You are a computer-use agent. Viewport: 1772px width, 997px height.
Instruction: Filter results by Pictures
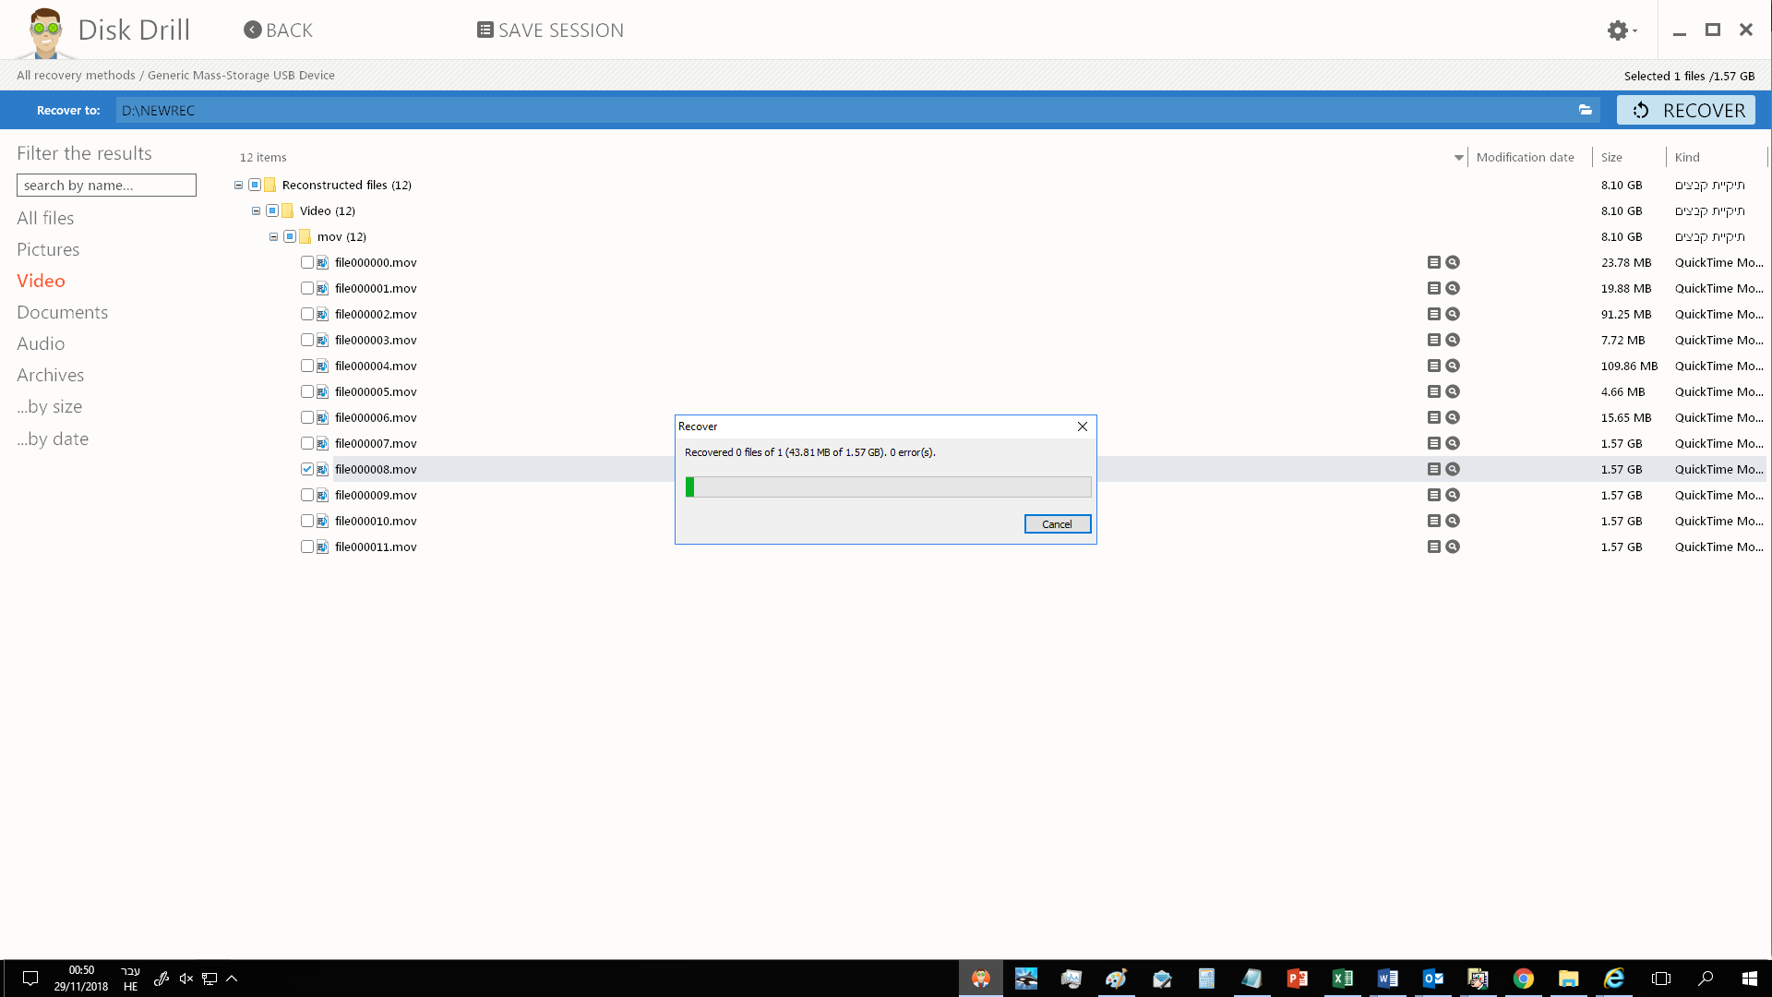pos(48,249)
